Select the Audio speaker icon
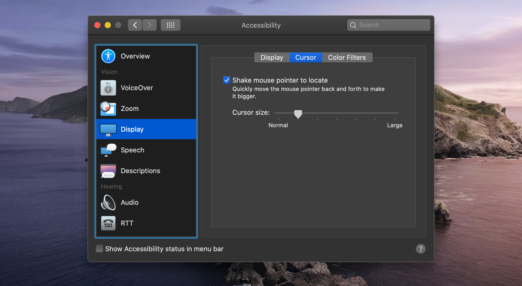This screenshot has height=286, width=522. (108, 202)
